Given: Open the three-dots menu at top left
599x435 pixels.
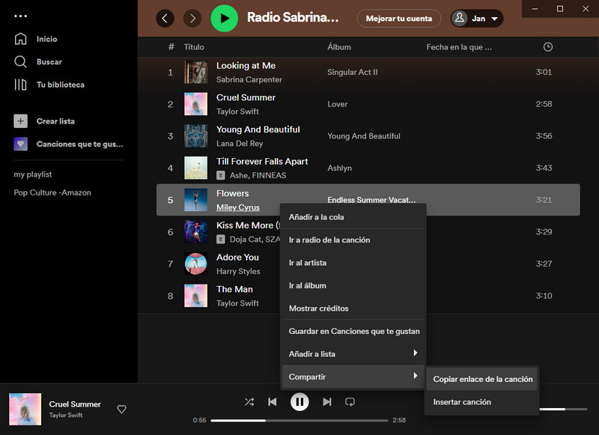Looking at the screenshot, I should tap(19, 14).
